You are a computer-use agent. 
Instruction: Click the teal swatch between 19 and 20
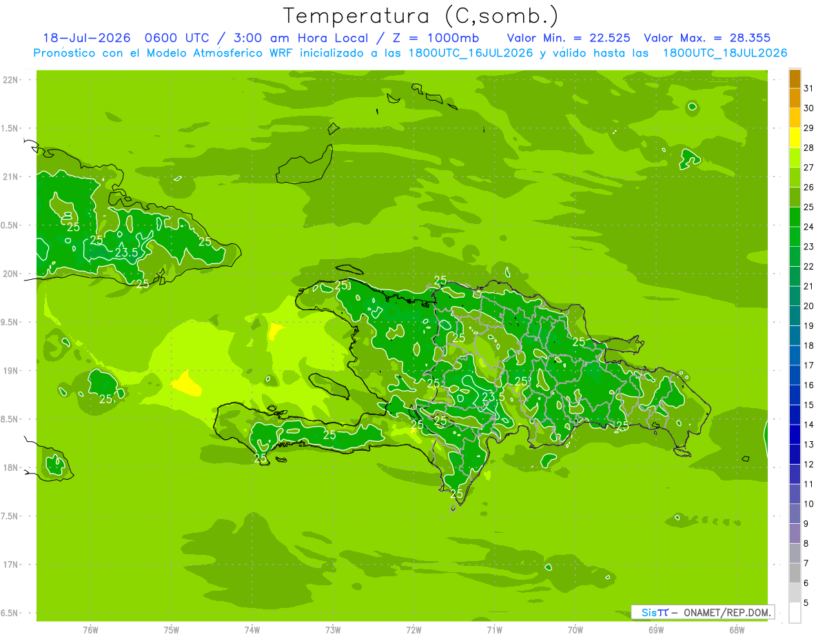point(795,316)
